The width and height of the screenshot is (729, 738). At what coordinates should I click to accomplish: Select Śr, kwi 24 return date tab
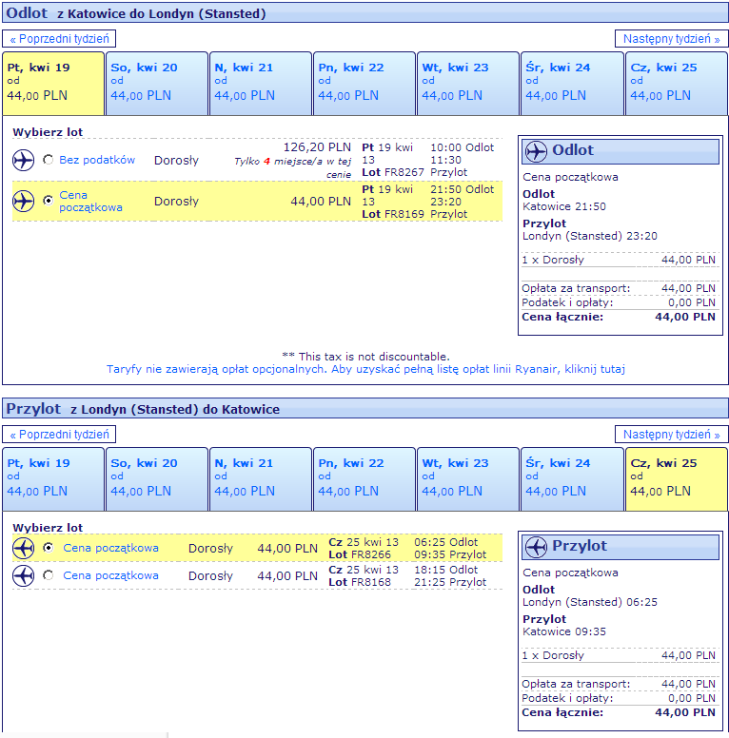pyautogui.click(x=572, y=479)
